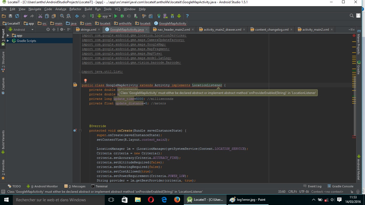Screen dimensions: 365x205
Task: Change file encoding UTF-8 in status bar
Action: click(x=305, y=192)
